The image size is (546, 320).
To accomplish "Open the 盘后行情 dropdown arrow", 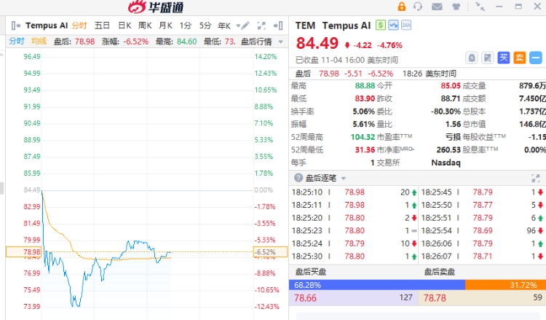I will coord(281,42).
